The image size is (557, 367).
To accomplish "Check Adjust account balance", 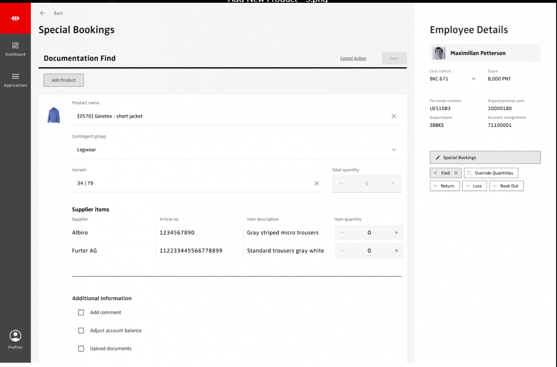I will (81, 331).
